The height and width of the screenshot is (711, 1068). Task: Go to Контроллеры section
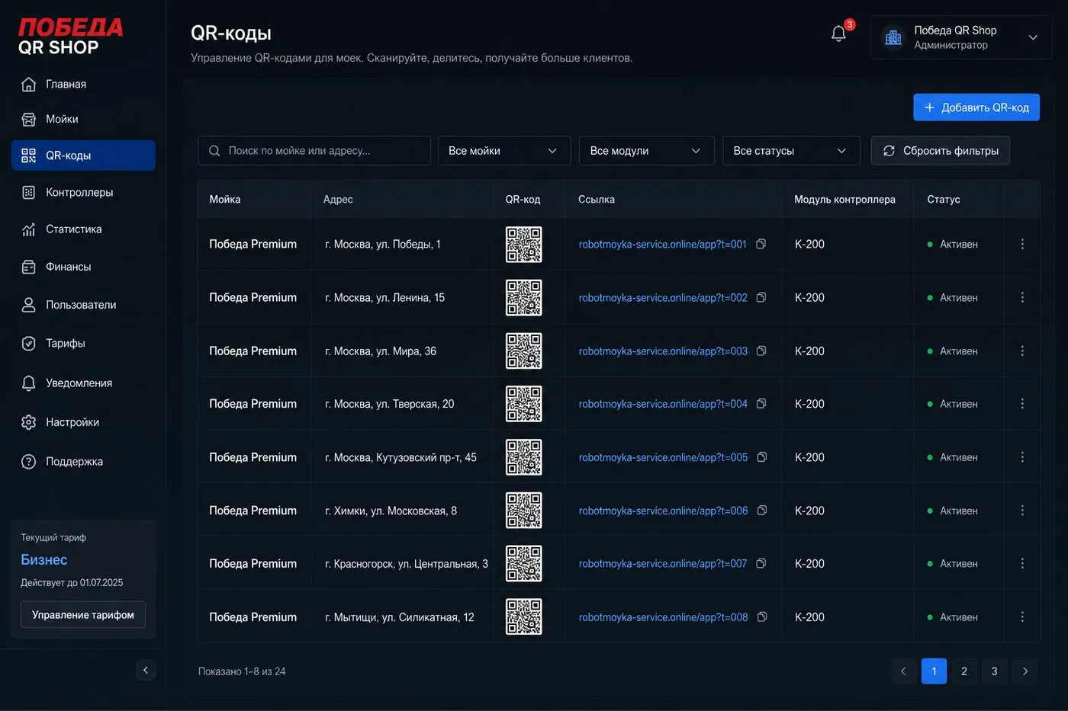[x=83, y=192]
